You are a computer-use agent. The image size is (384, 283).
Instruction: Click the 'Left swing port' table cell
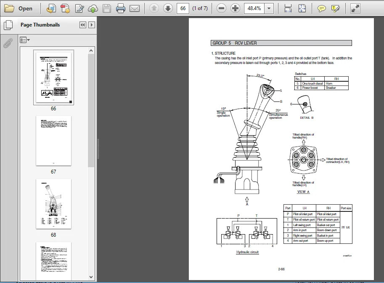tap(304, 225)
